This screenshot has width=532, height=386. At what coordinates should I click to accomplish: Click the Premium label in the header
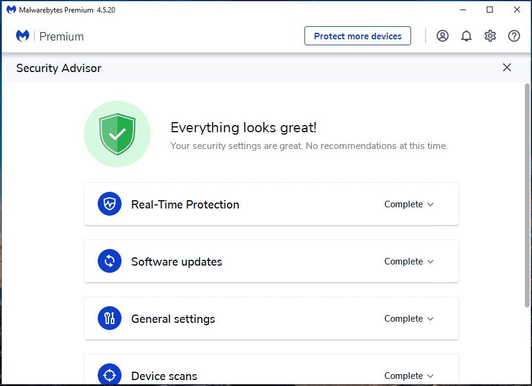click(x=62, y=36)
